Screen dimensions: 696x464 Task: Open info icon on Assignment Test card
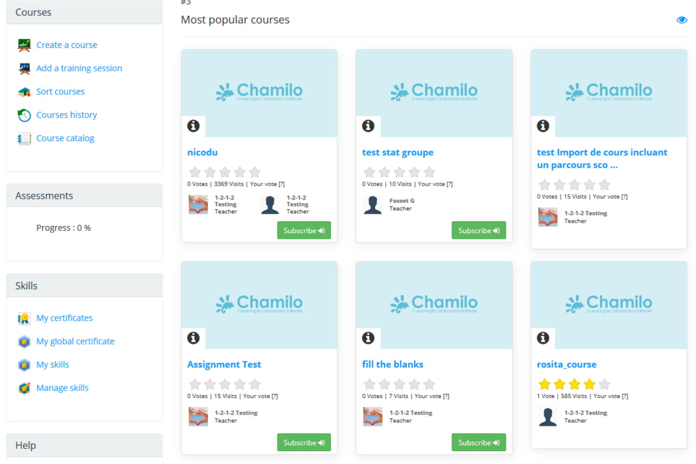(x=193, y=338)
